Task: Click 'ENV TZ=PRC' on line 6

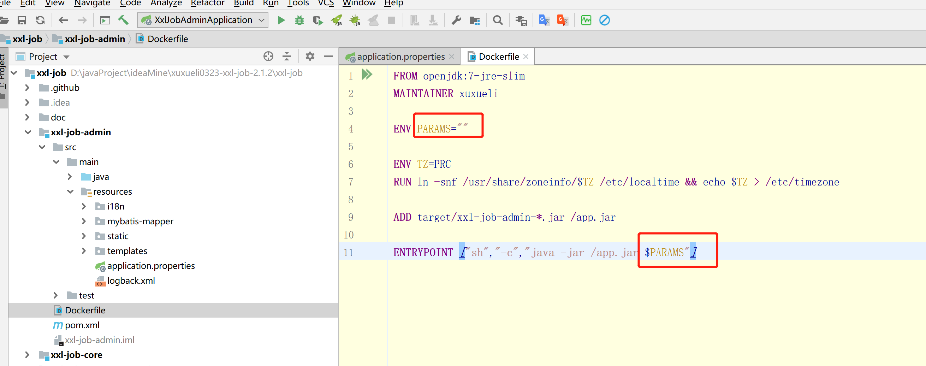Action: click(x=422, y=164)
